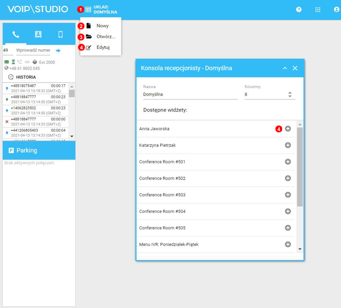Select Otwórz... in the layout menu
The height and width of the screenshot is (308, 341).
point(106,37)
